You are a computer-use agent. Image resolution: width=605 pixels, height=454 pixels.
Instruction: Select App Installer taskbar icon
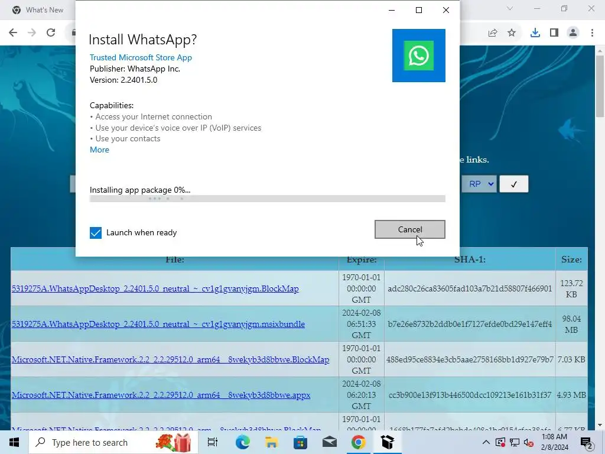click(x=387, y=442)
